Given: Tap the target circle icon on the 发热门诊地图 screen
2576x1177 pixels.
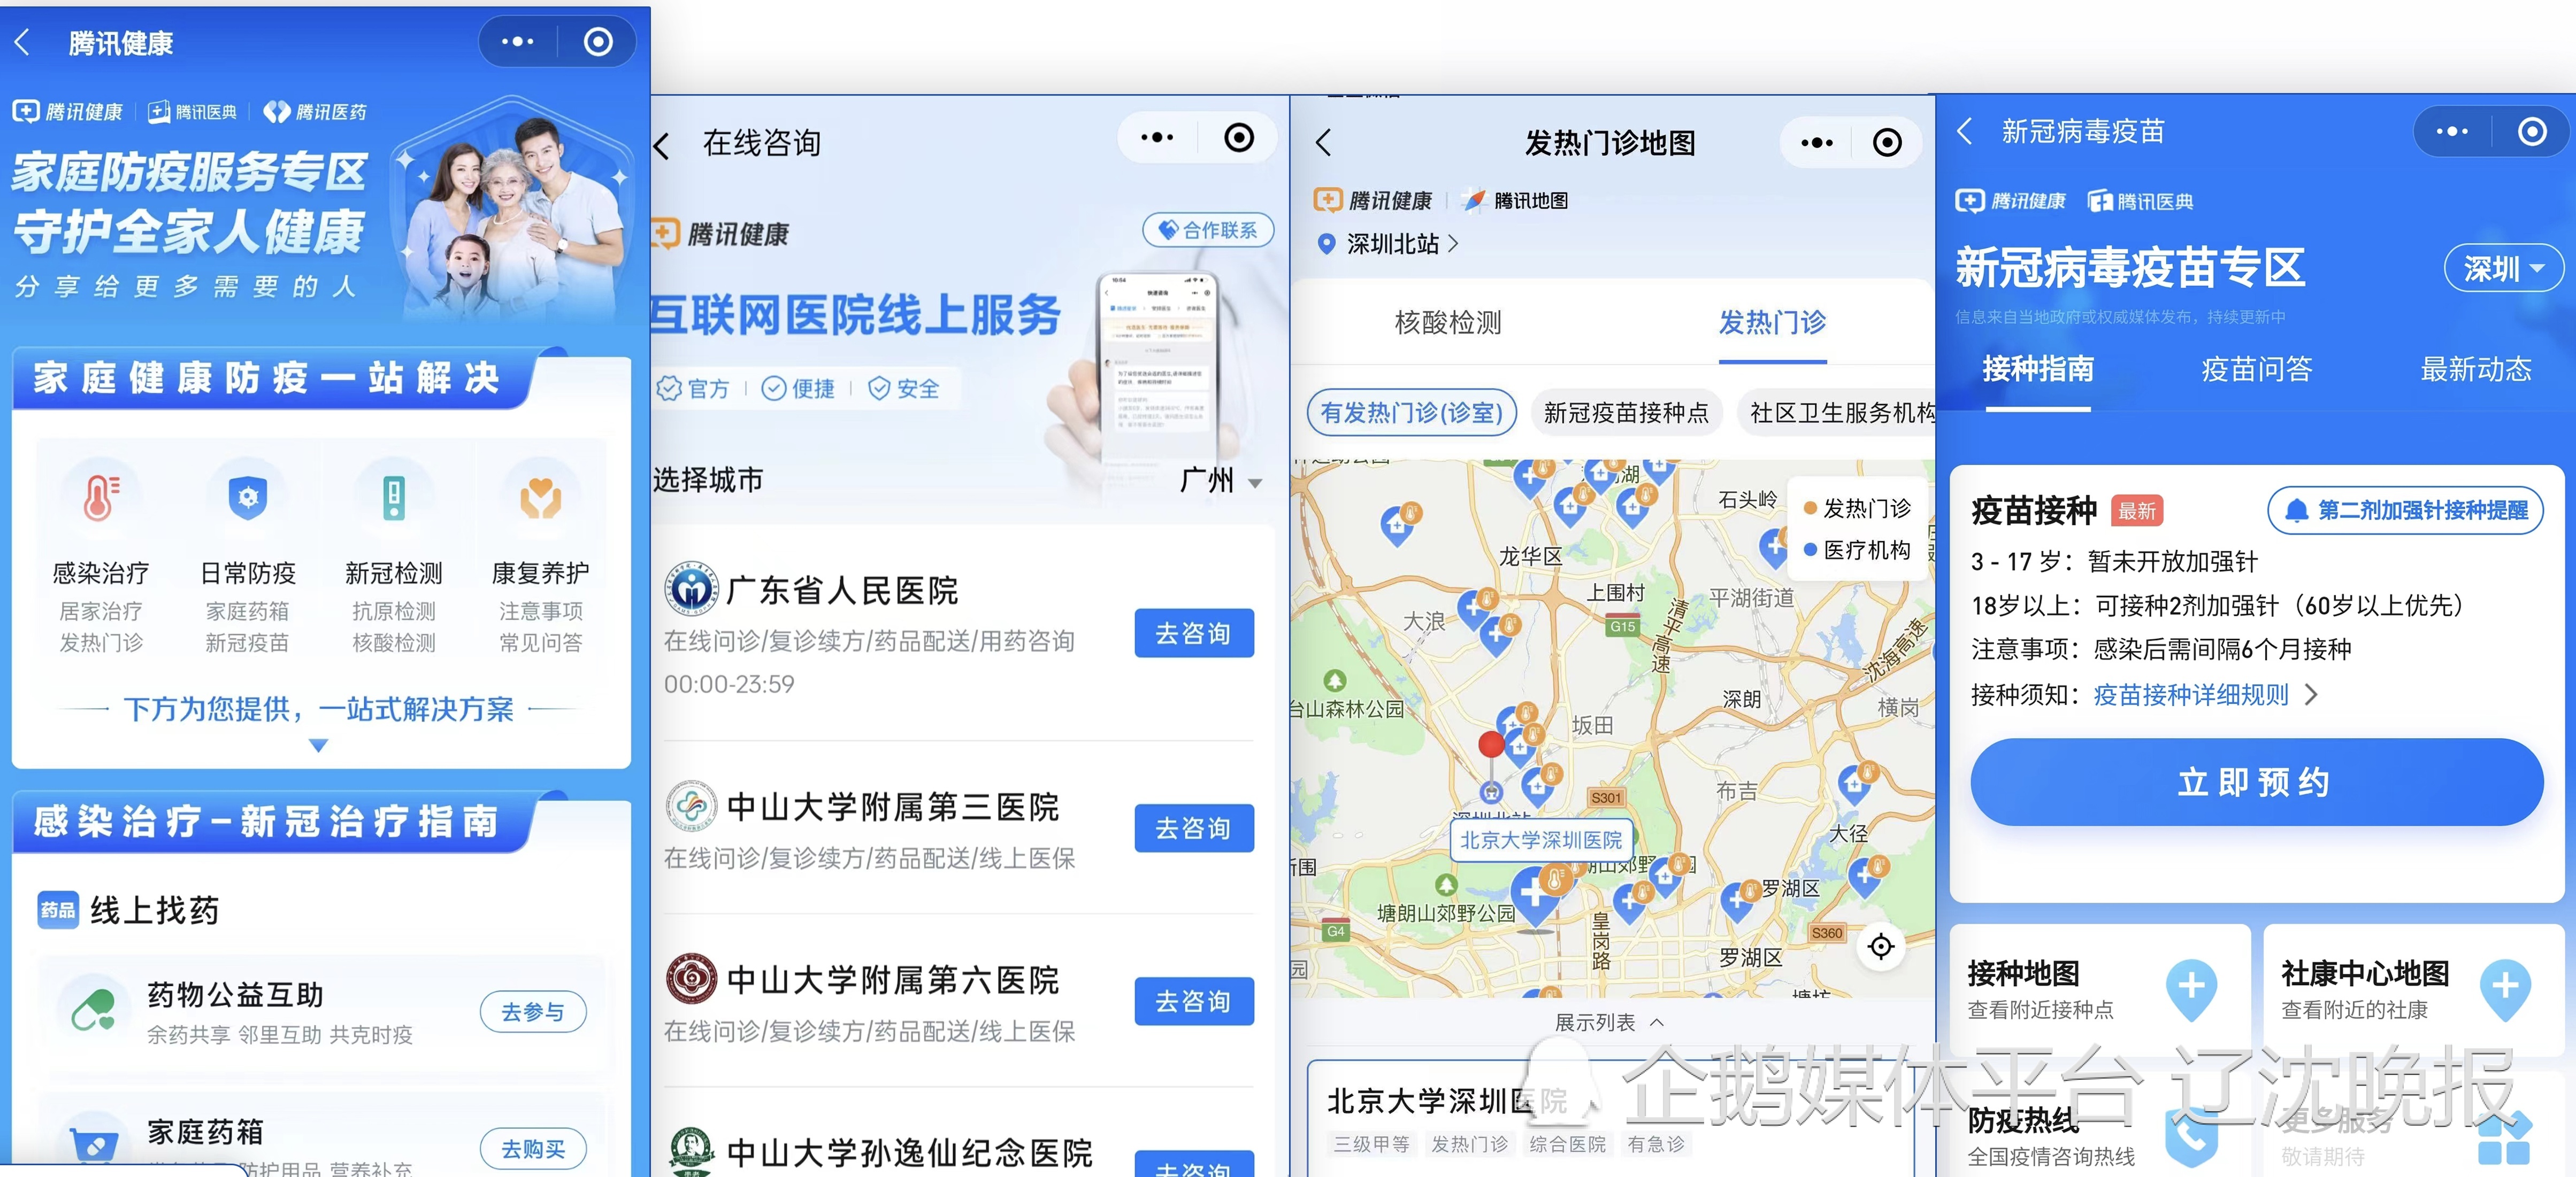Looking at the screenshot, I should click(x=1887, y=143).
